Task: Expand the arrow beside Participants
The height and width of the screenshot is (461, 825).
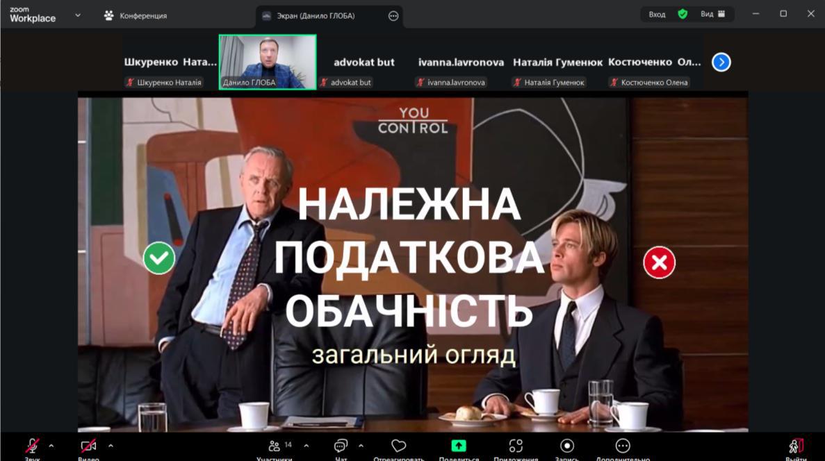Action: (307, 446)
